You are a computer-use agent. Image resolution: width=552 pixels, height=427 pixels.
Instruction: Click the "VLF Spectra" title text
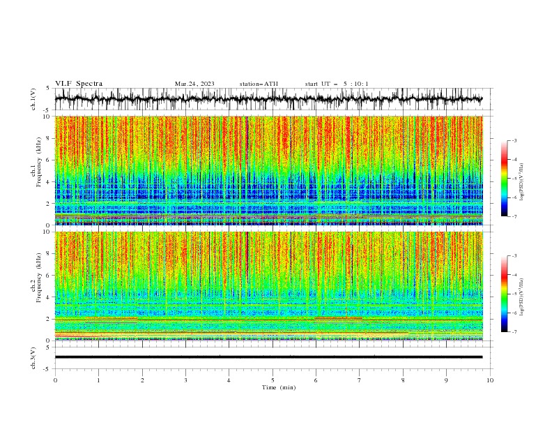click(79, 84)
